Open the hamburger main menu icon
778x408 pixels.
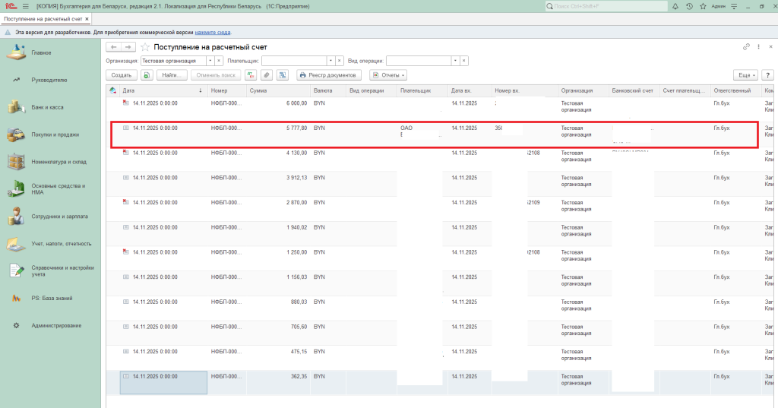(x=26, y=6)
